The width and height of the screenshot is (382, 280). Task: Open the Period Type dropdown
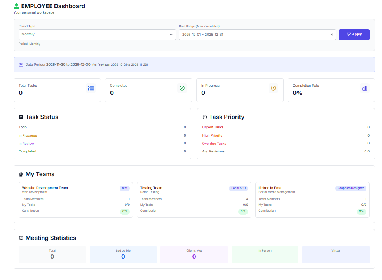97,35
